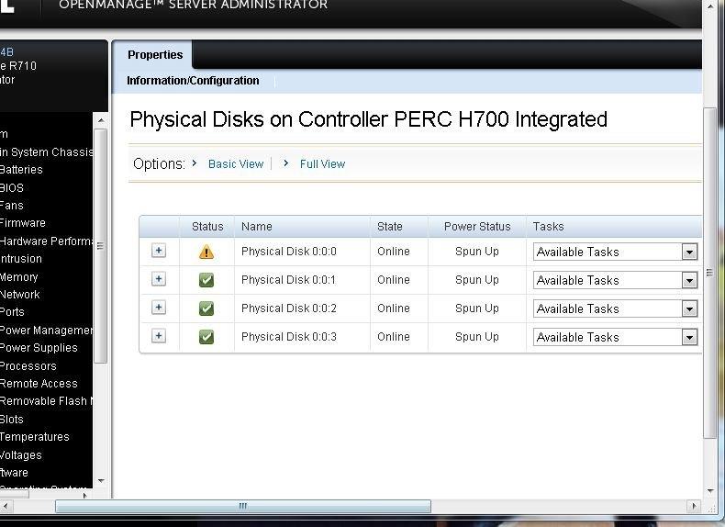Switch to Basic View
Viewport: 725px width, 527px height.
(236, 164)
